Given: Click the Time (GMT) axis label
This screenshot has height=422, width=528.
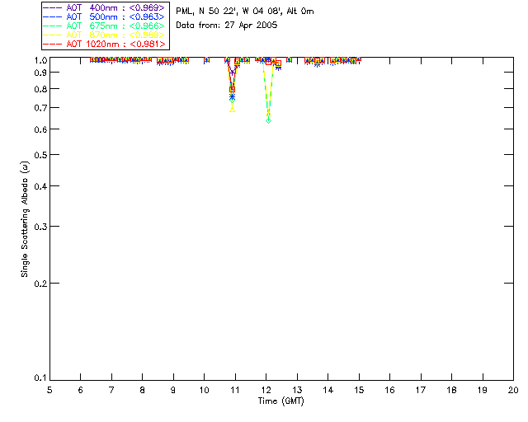Looking at the screenshot, I should pos(281,401).
